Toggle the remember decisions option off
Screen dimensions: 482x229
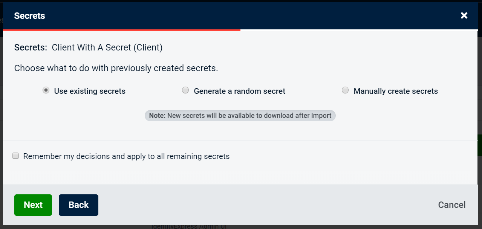pos(15,155)
